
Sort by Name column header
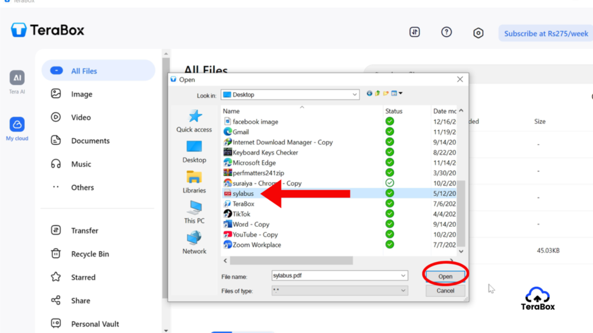(x=302, y=111)
